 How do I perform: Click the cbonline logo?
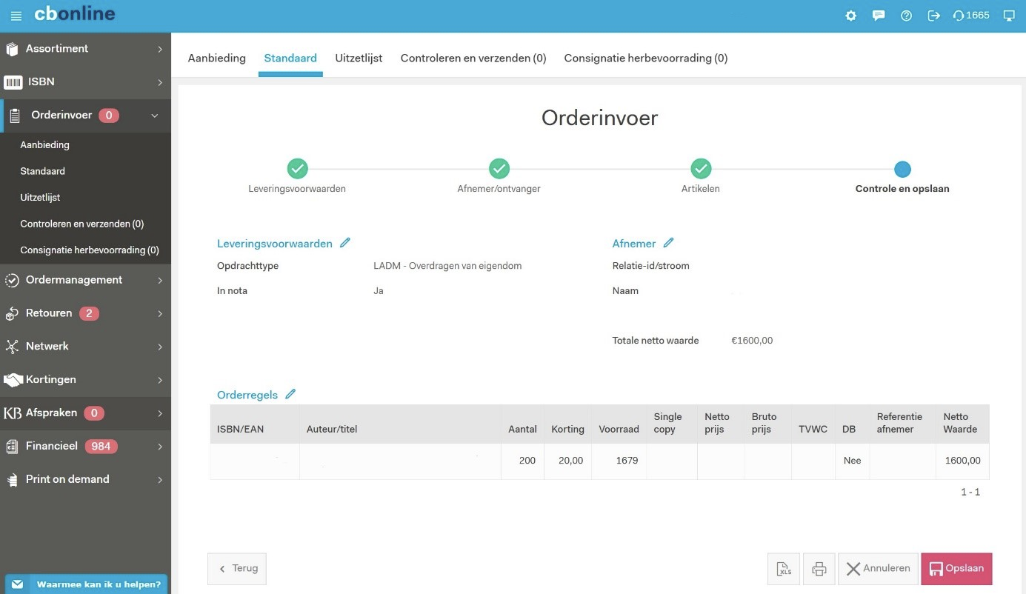click(75, 14)
